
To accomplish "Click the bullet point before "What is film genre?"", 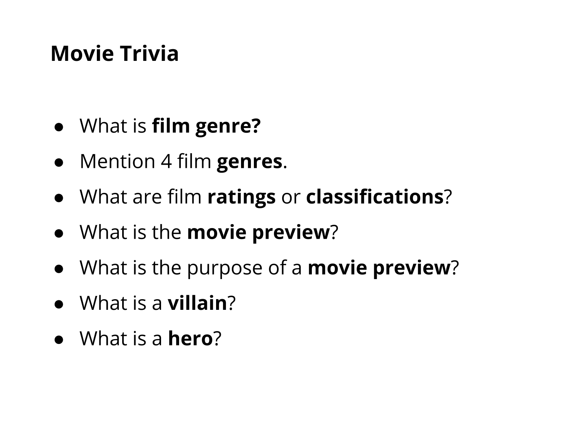I will 59,126.
